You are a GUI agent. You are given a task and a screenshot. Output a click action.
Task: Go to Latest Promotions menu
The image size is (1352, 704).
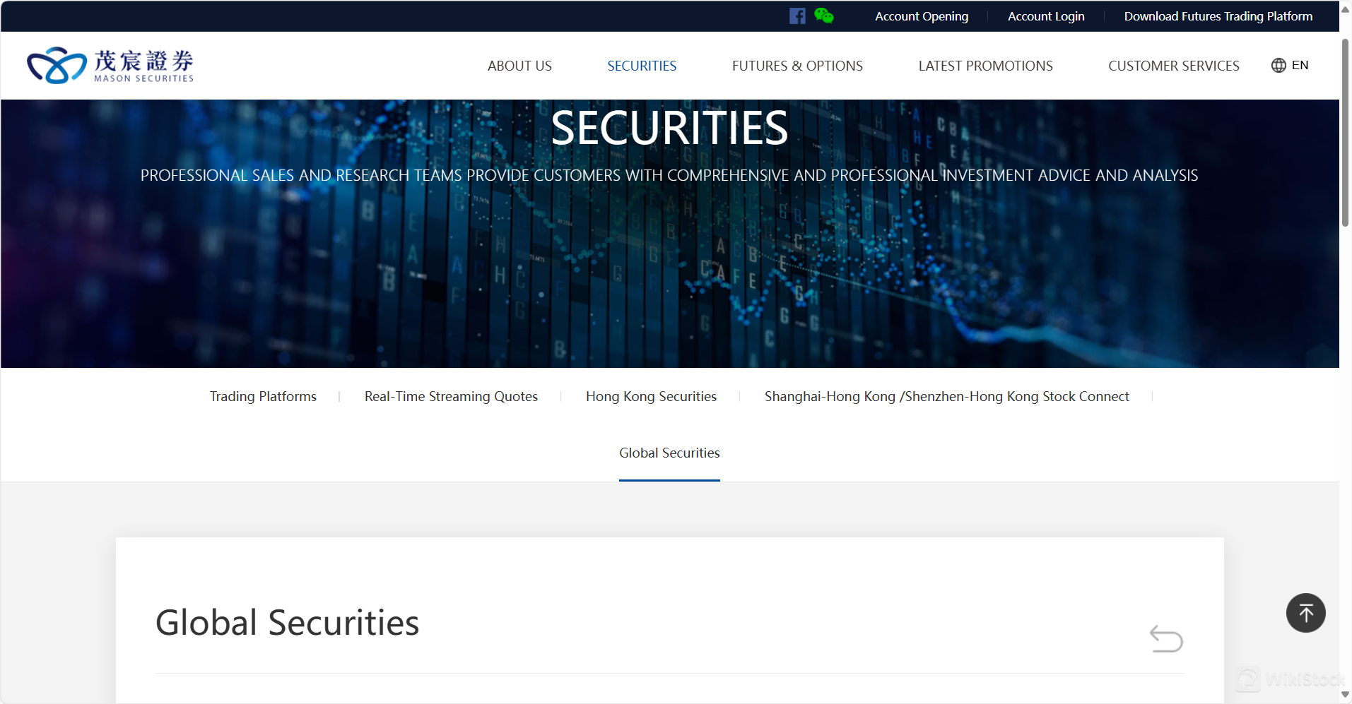(x=985, y=66)
